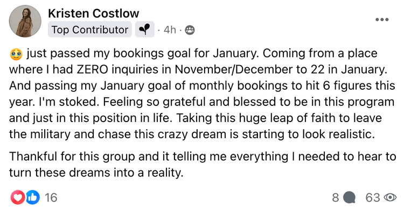Click the teary-eyed emoji in the post

[16, 54]
